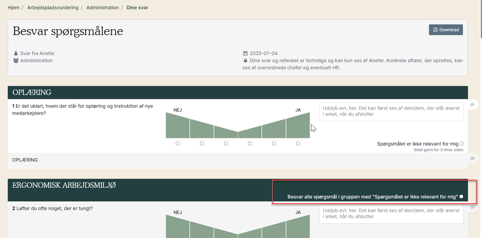Select third radio from left in question 1

tap(226, 144)
